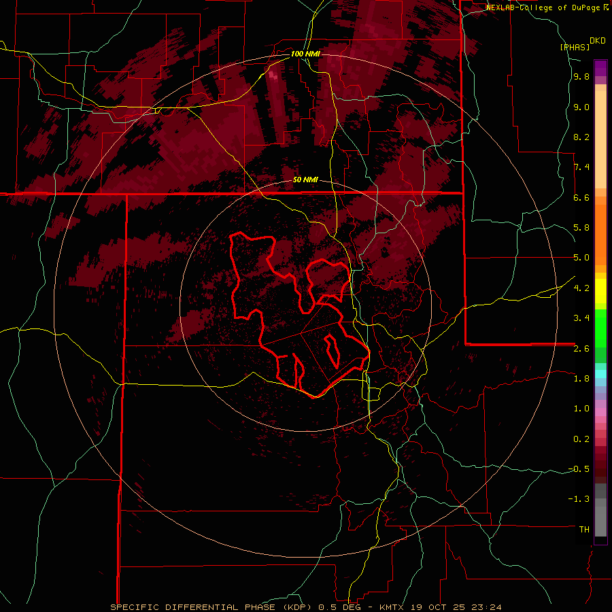Pick the yellow segment of the color bar
The width and height of the screenshot is (612, 612).
[x=600, y=291]
